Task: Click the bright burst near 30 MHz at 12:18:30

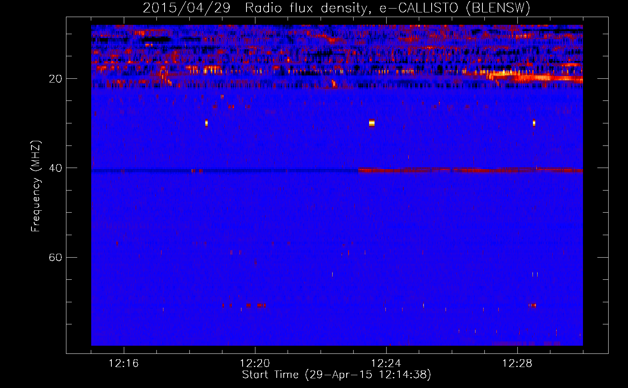Action: (206, 123)
